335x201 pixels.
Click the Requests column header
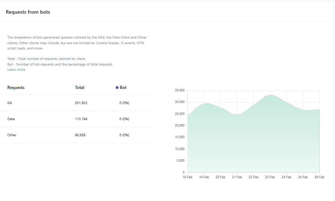click(x=16, y=88)
